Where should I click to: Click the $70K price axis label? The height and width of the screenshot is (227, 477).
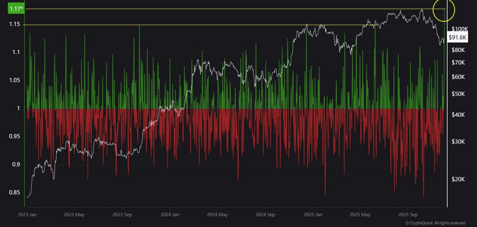click(x=458, y=62)
